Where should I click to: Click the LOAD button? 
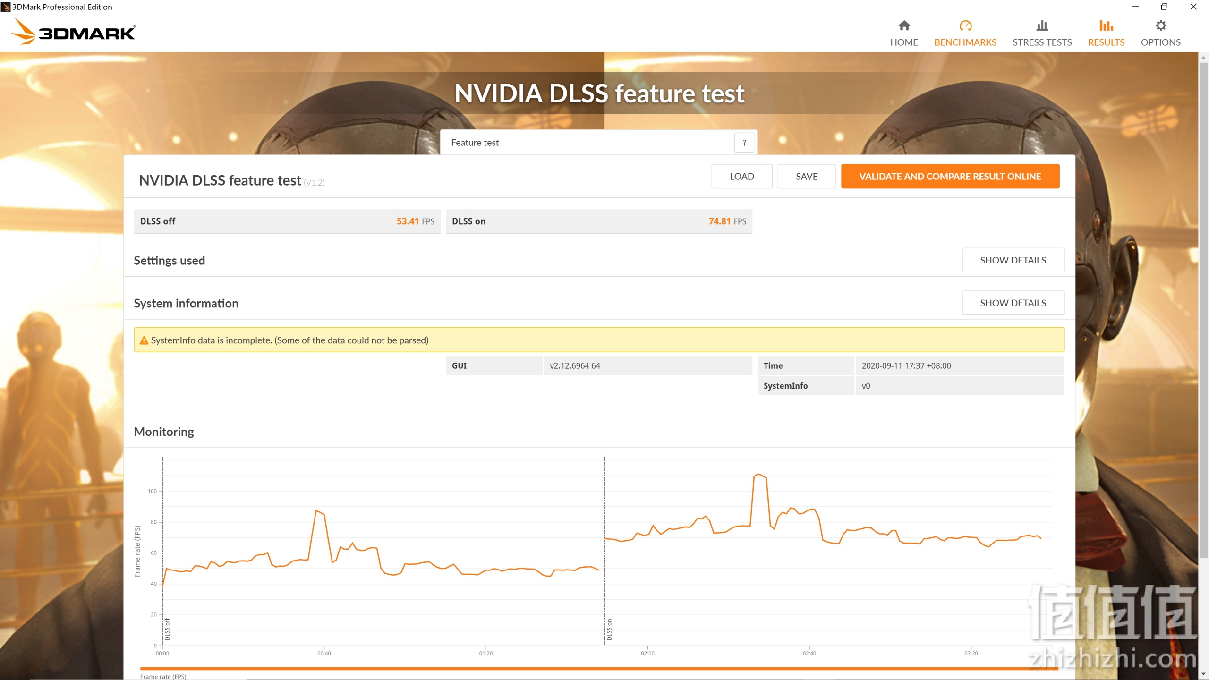[x=741, y=176]
